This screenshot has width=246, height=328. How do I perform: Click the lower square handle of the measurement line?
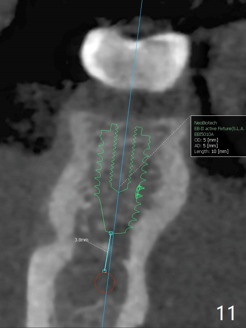[x=104, y=271]
